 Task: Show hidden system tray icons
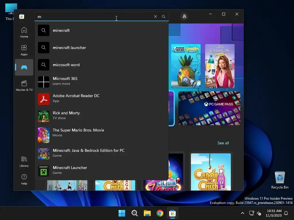[x=242, y=213]
